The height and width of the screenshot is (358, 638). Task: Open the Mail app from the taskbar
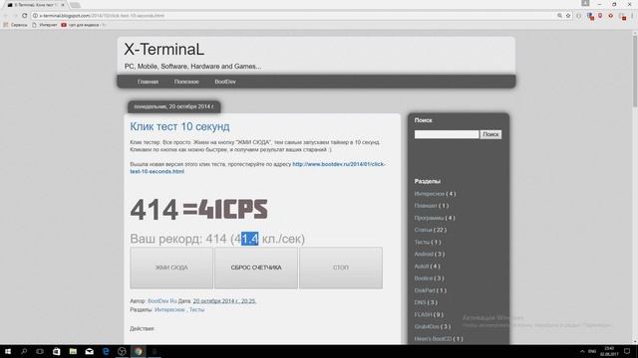coord(89,351)
